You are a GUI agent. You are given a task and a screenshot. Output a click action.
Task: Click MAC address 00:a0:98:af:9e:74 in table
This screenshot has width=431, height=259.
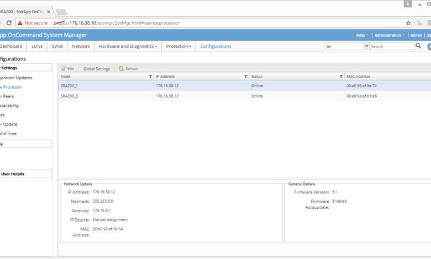(361, 86)
